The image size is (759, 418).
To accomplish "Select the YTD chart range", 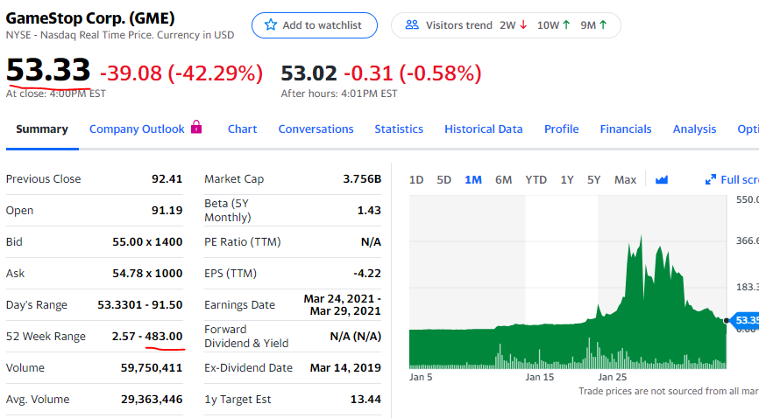I will click(x=536, y=180).
